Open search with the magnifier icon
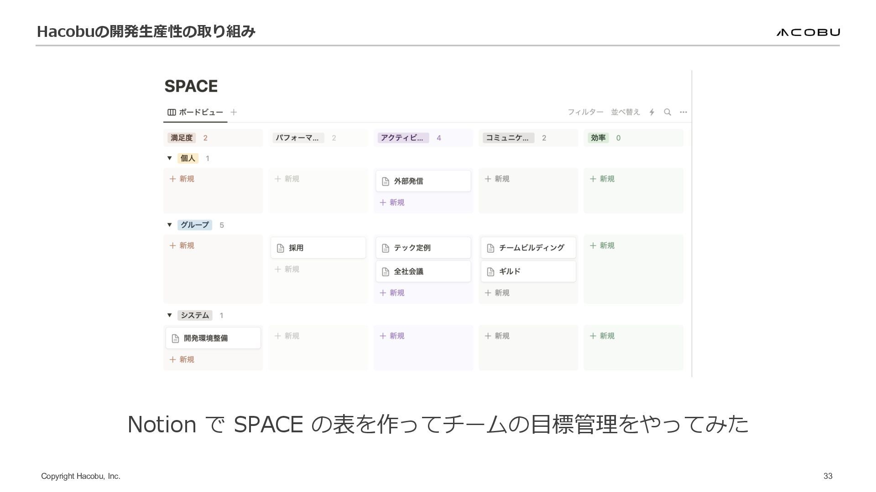This screenshot has height=492, width=876. pos(667,112)
